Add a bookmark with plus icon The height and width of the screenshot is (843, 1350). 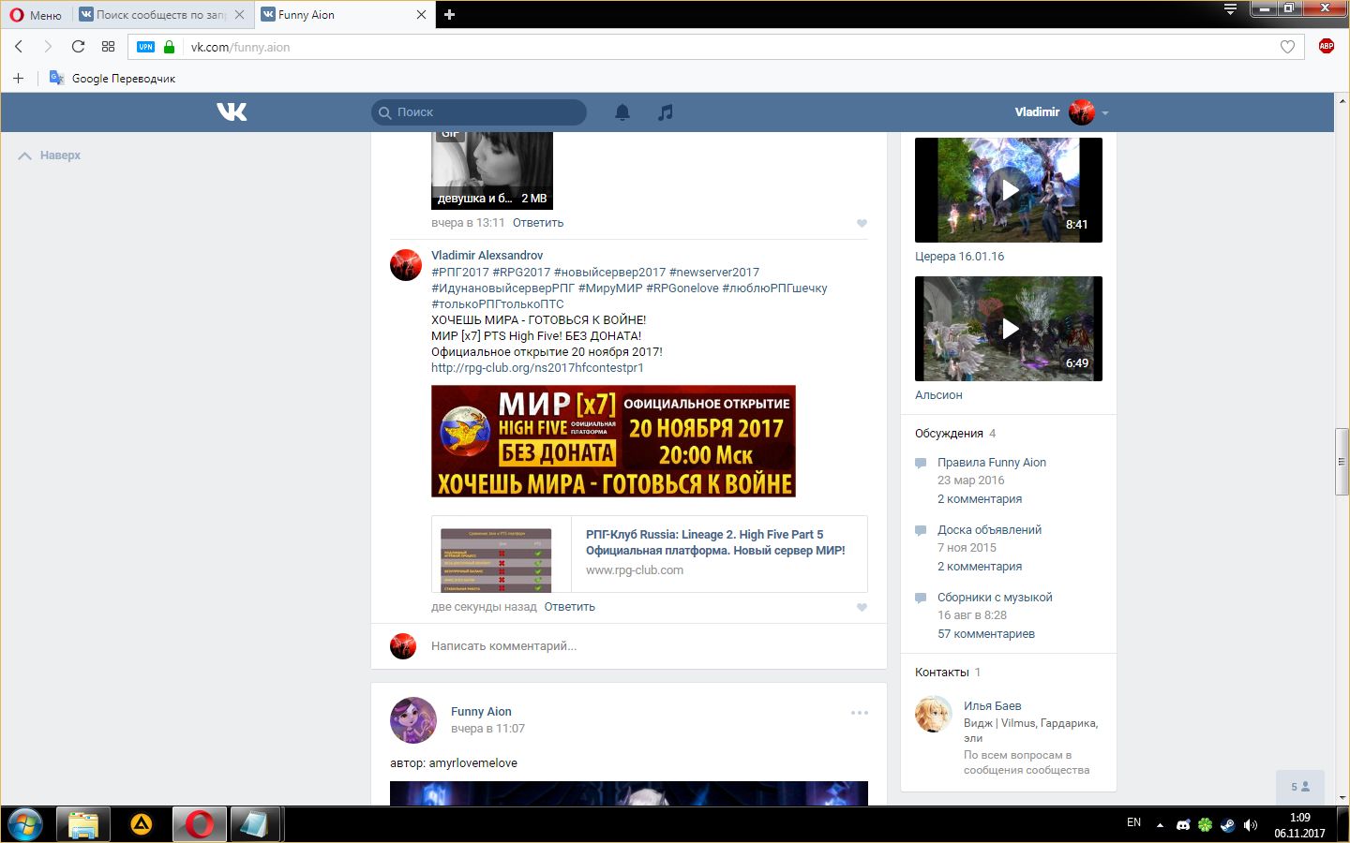pyautogui.click(x=18, y=78)
